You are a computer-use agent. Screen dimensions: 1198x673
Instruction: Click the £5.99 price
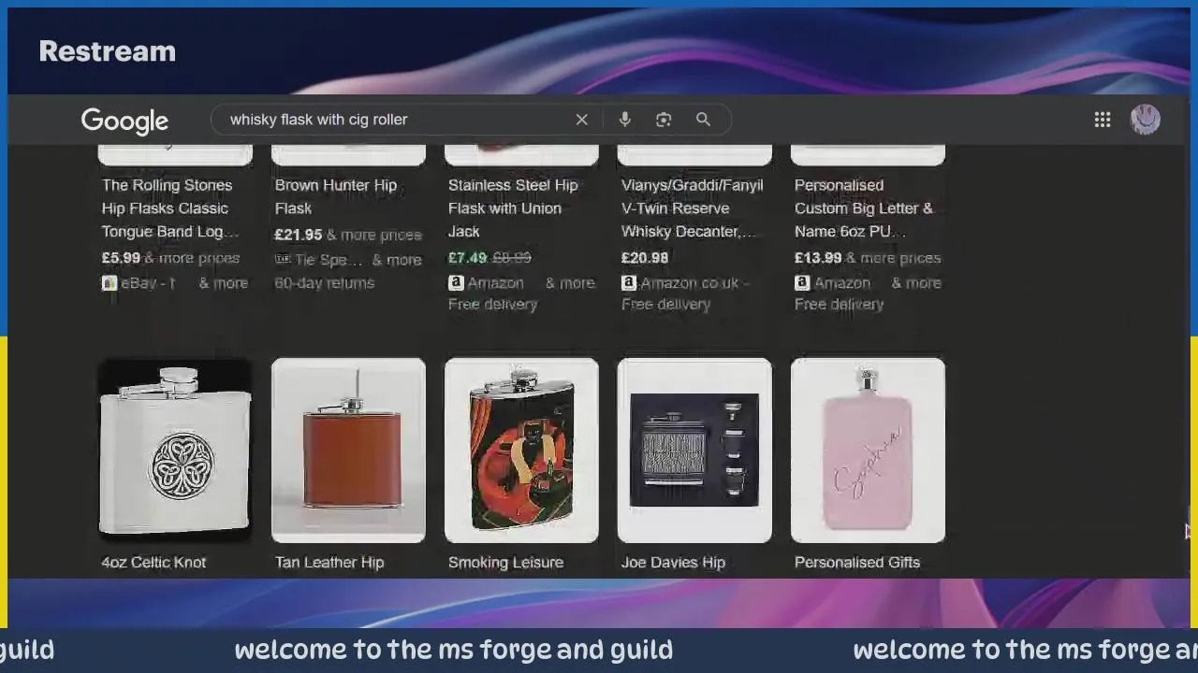click(121, 258)
